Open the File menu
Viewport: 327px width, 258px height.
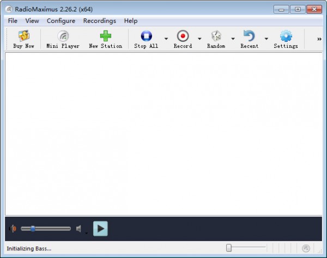[x=13, y=21]
